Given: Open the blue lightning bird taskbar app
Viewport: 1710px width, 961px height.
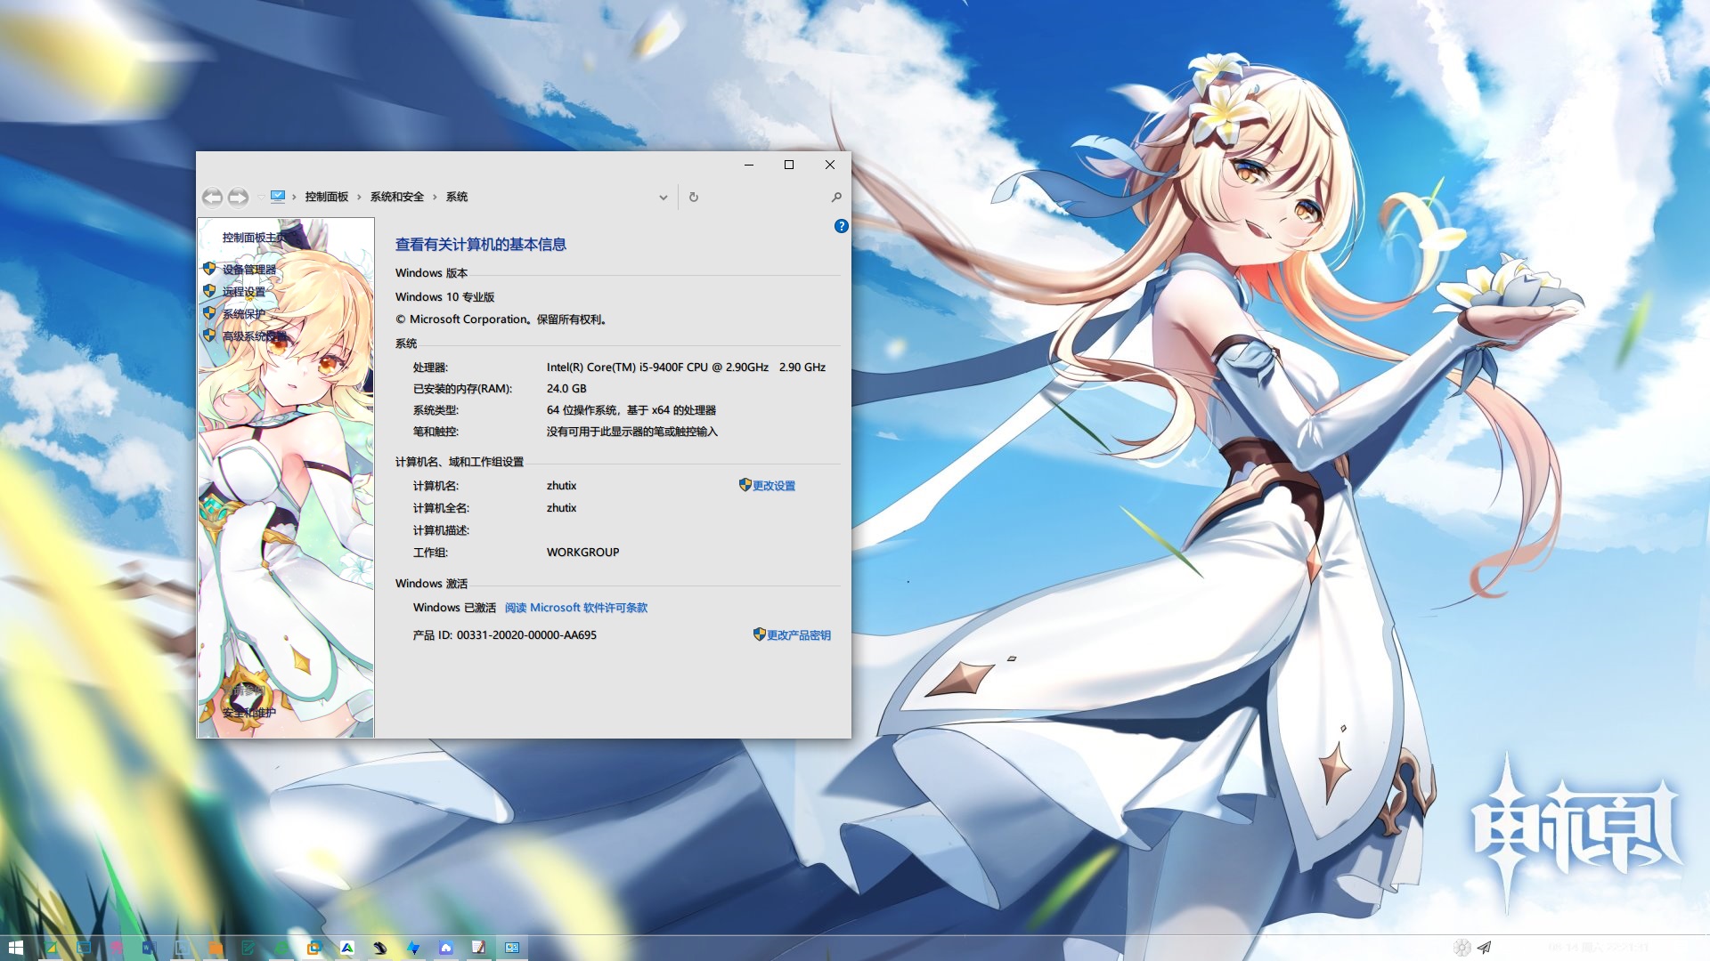Looking at the screenshot, I should [413, 948].
